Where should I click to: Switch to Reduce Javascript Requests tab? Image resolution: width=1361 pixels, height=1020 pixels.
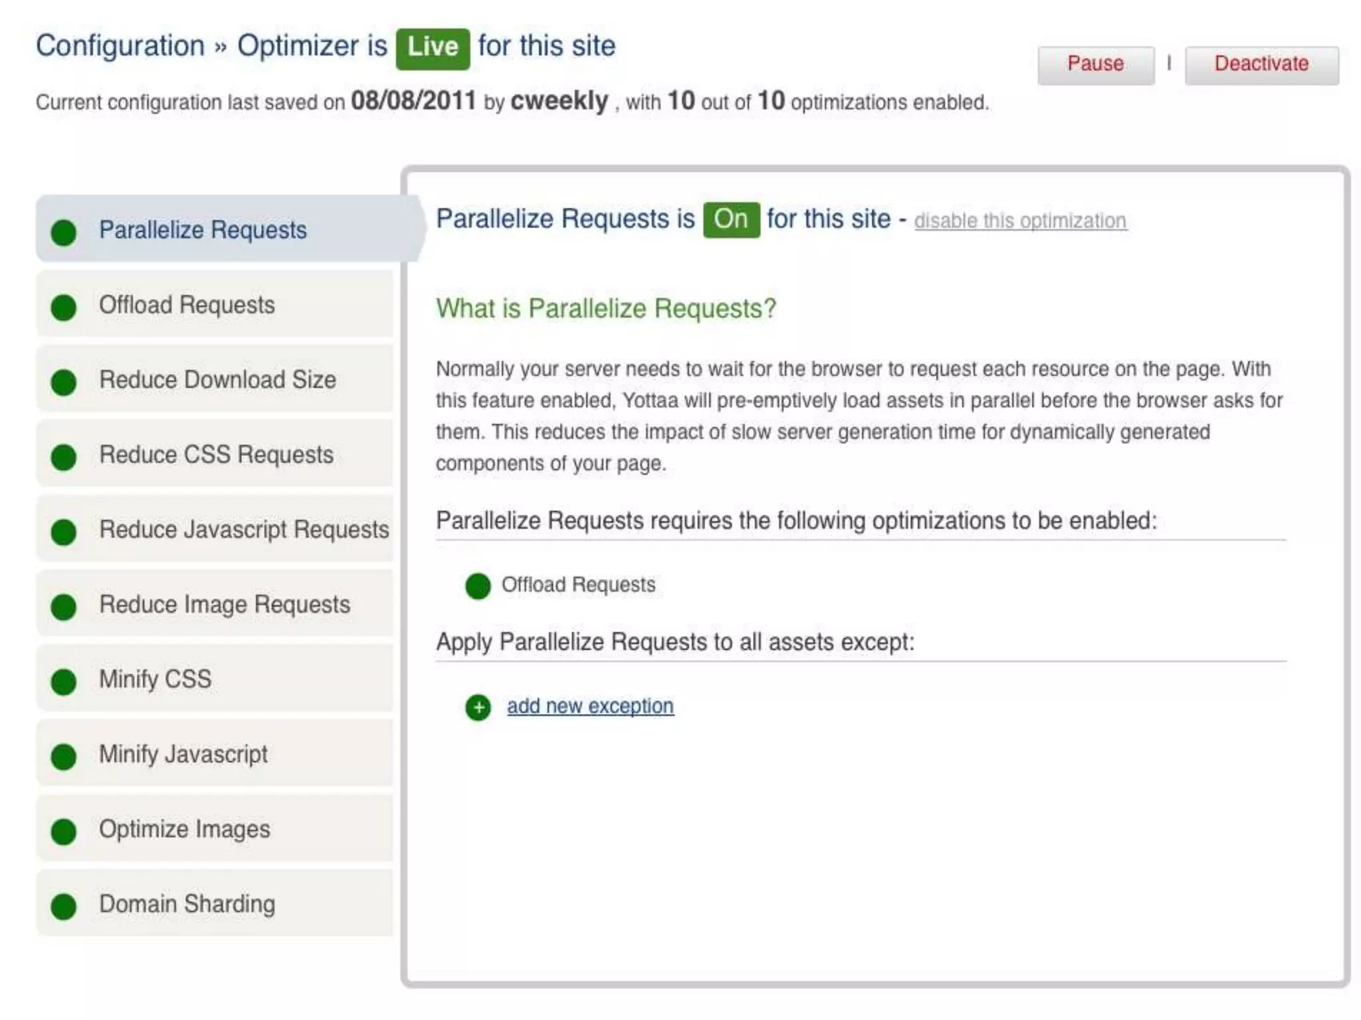pyautogui.click(x=244, y=530)
